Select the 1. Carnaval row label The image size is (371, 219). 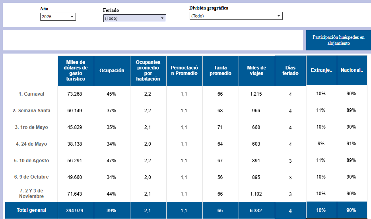tap(31, 94)
